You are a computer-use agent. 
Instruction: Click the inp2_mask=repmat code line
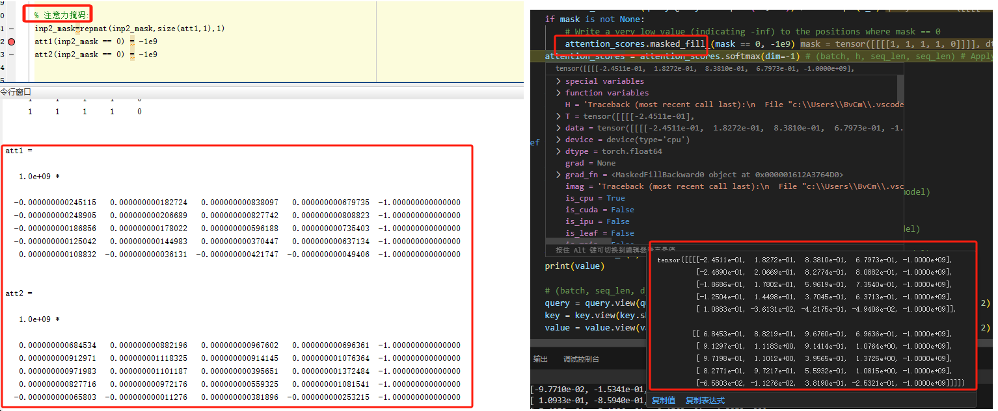point(129,29)
